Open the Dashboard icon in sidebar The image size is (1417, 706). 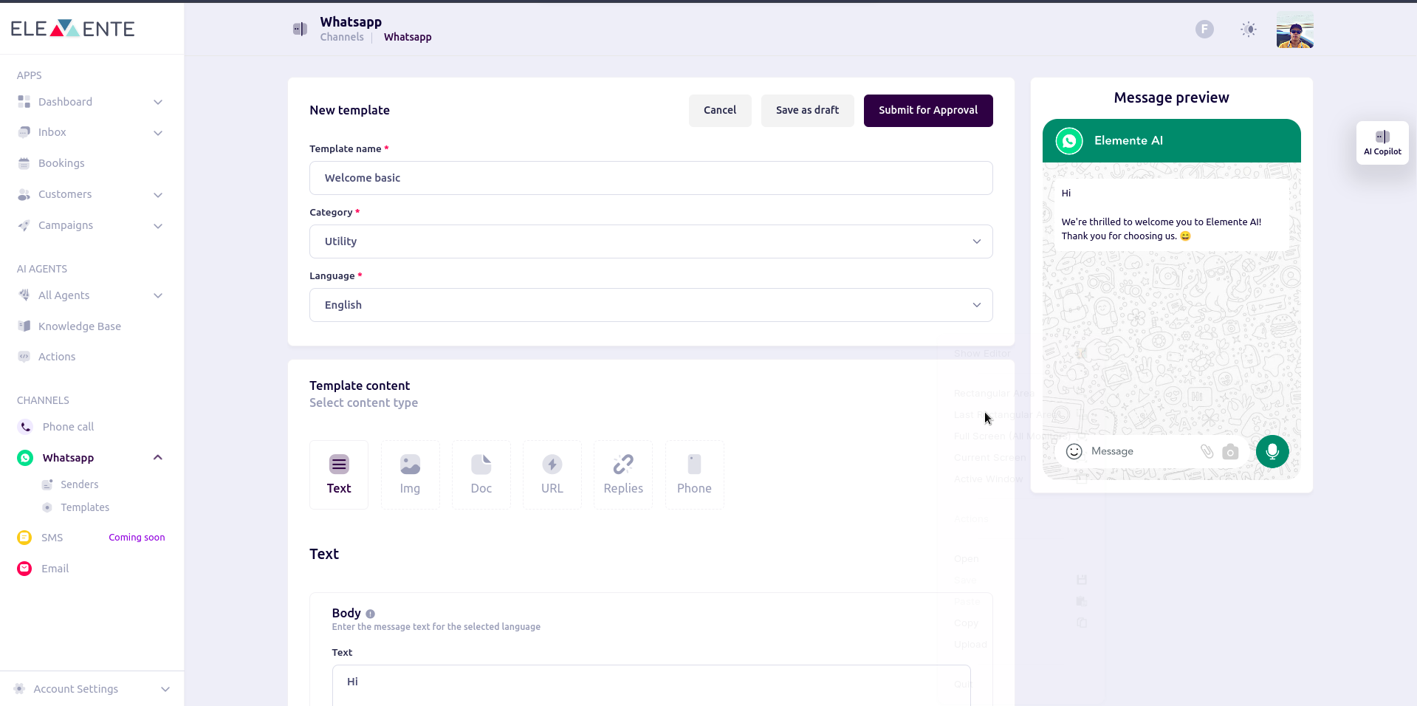tap(24, 102)
